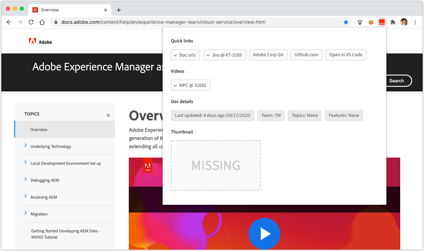Open a new browser tab with plus button
This screenshot has width=424, height=251.
pyautogui.click(x=119, y=10)
